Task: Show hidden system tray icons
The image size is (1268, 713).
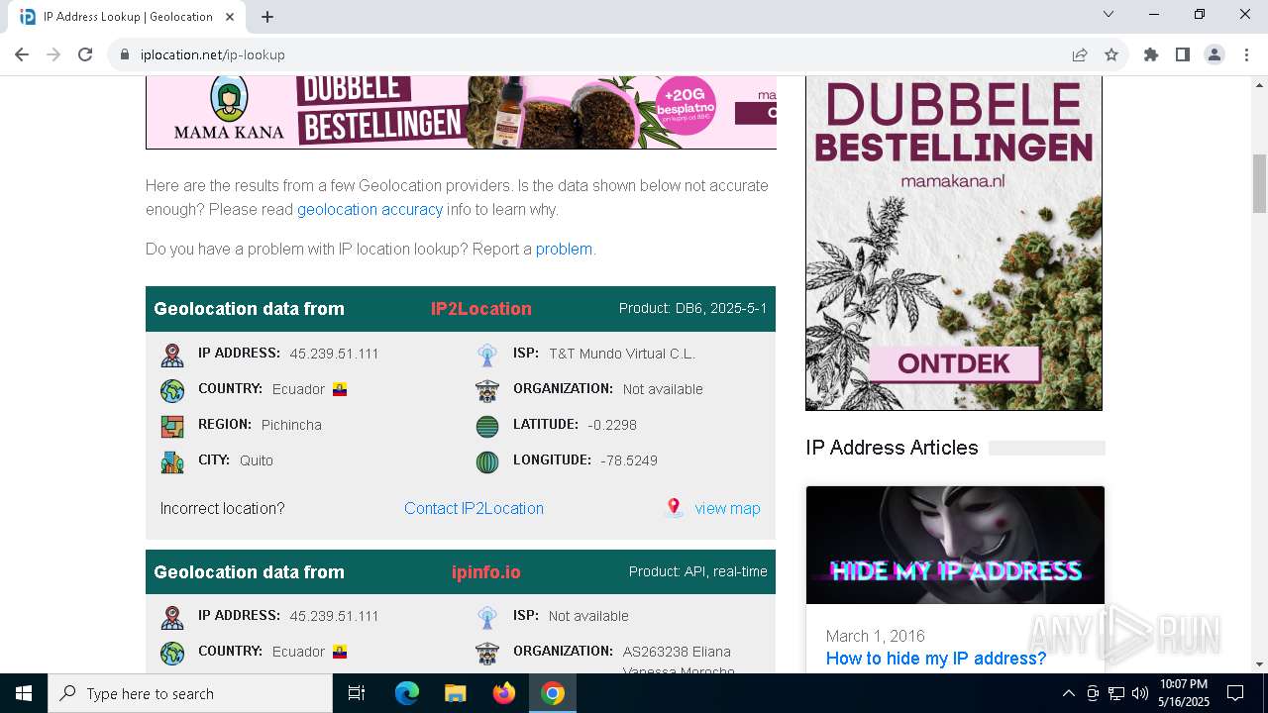Action: [x=1068, y=693]
